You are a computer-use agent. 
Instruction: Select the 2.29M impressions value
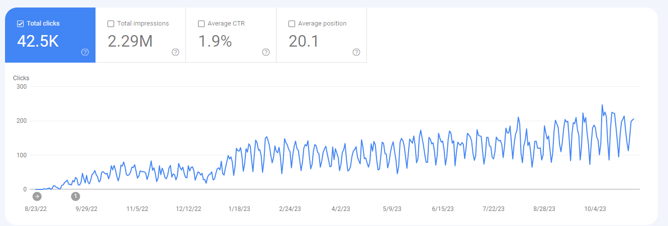pyautogui.click(x=130, y=41)
